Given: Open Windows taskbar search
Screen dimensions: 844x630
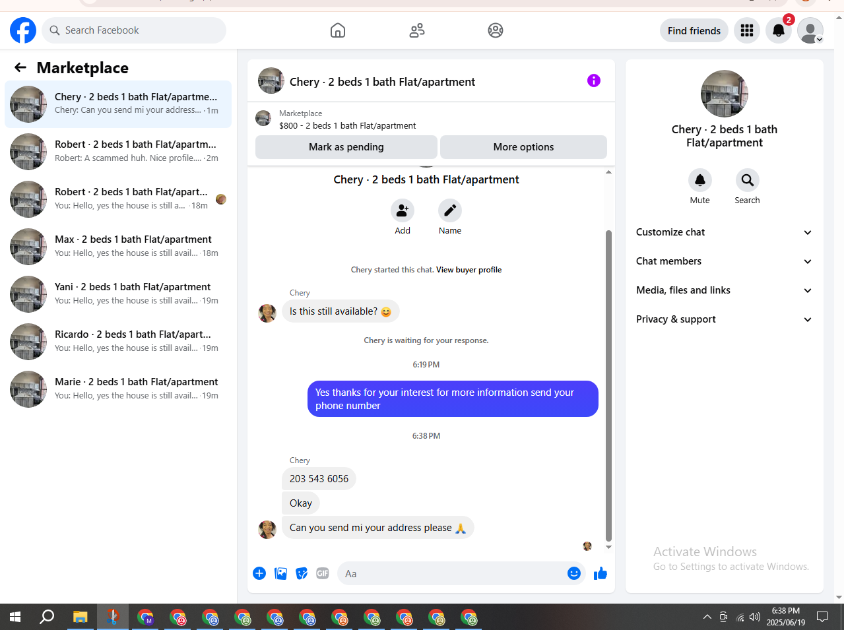Looking at the screenshot, I should pos(47,617).
